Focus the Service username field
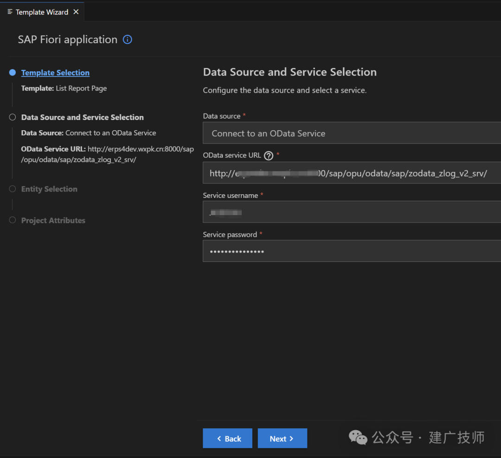The image size is (501, 458). click(x=352, y=212)
